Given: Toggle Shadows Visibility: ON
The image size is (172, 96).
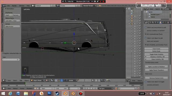Looking at the screenshot, I should (156, 57).
